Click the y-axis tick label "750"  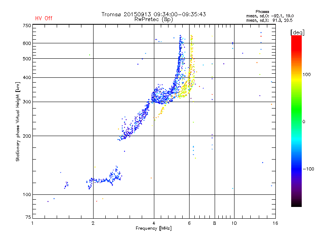27,26
